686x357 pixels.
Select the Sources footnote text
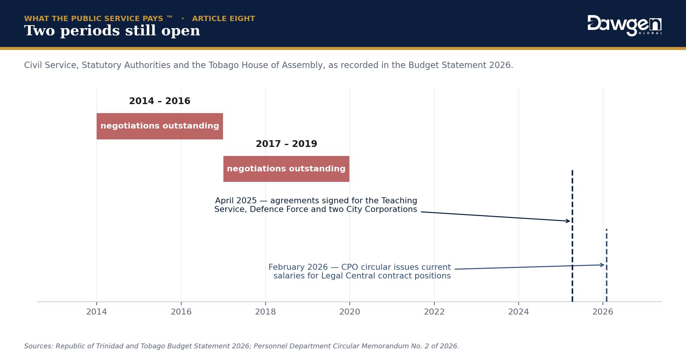point(242,346)
